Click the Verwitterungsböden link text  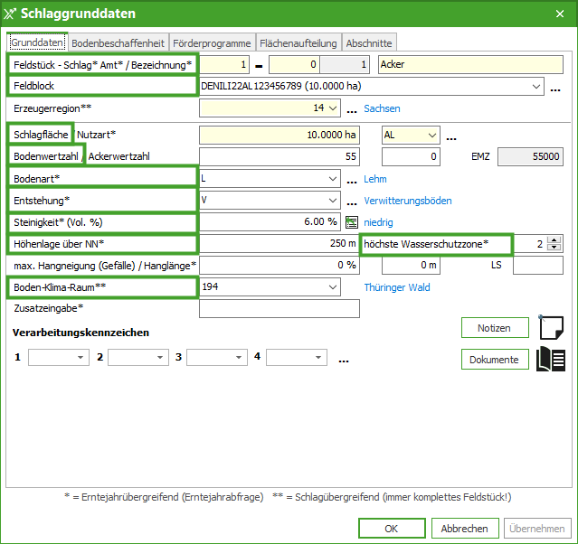(407, 201)
